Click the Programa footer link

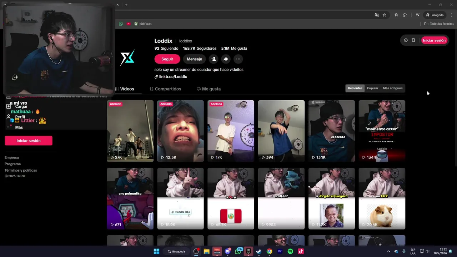tap(12, 164)
